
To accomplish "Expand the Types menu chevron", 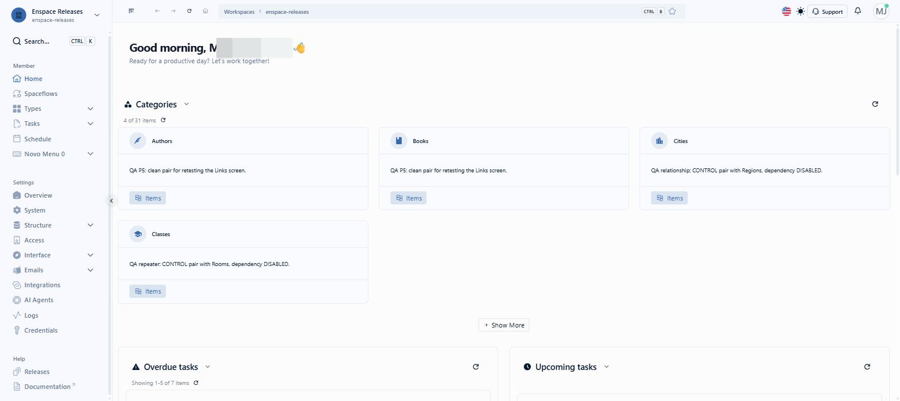I will point(90,109).
